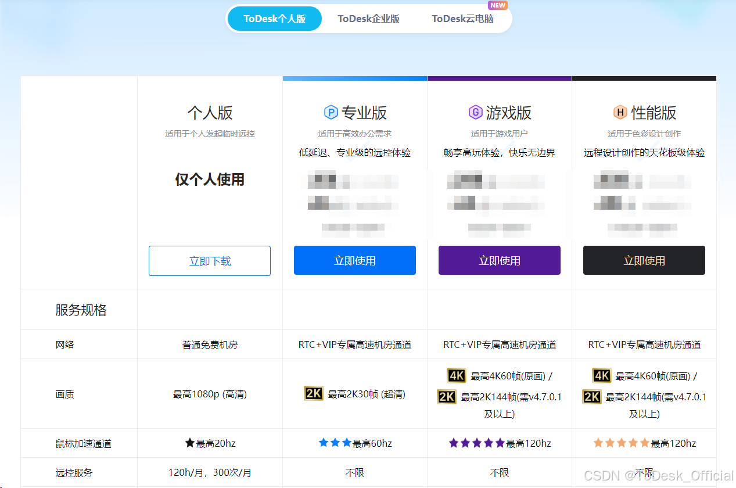
Task: Click 低延迟、专业级的远控体验 text
Action: pos(355,153)
